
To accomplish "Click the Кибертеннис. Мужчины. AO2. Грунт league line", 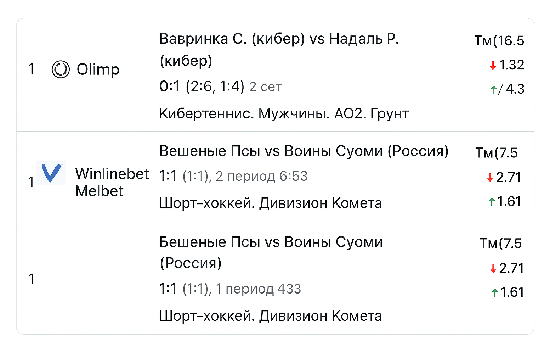I will point(284,114).
